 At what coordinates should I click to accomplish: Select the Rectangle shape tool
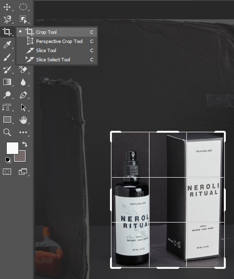(x=7, y=120)
